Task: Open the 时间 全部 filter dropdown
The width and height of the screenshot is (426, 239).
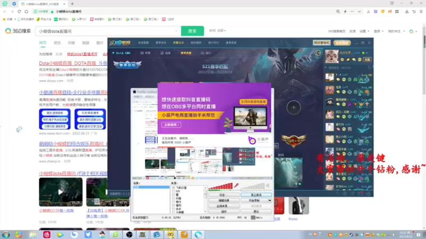Action: pyautogui.click(x=218, y=31)
